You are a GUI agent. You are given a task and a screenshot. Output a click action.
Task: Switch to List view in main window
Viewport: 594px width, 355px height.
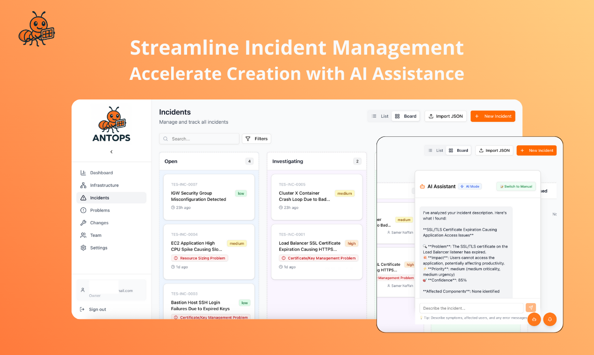(x=380, y=116)
